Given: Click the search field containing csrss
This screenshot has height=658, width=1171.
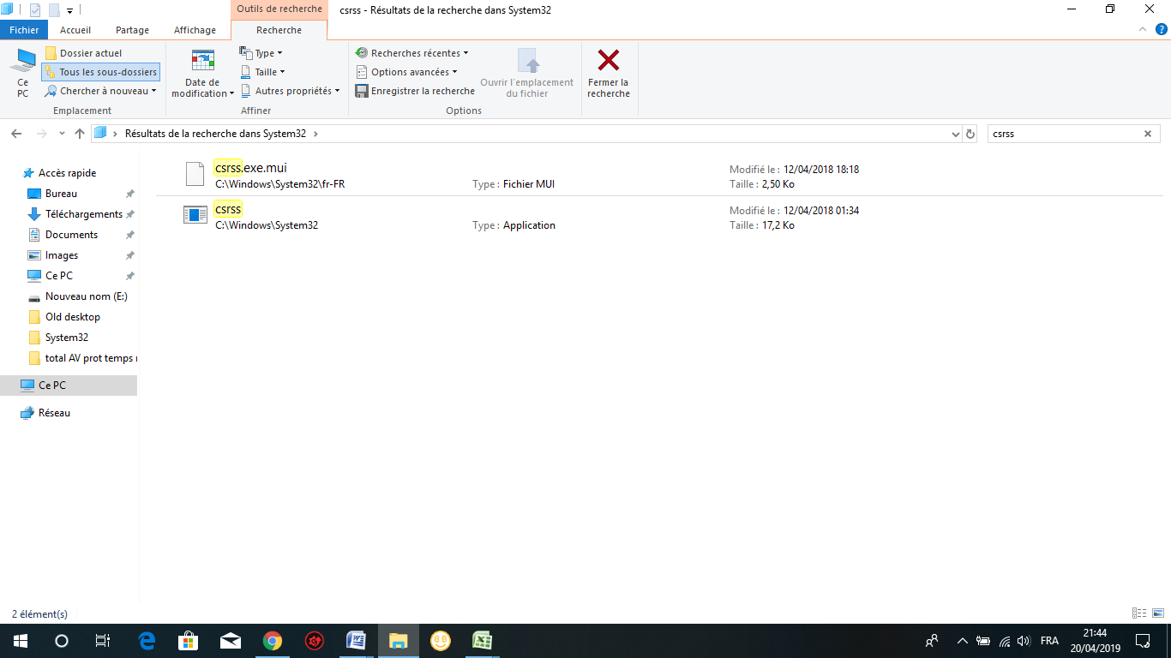Looking at the screenshot, I should tap(1064, 134).
